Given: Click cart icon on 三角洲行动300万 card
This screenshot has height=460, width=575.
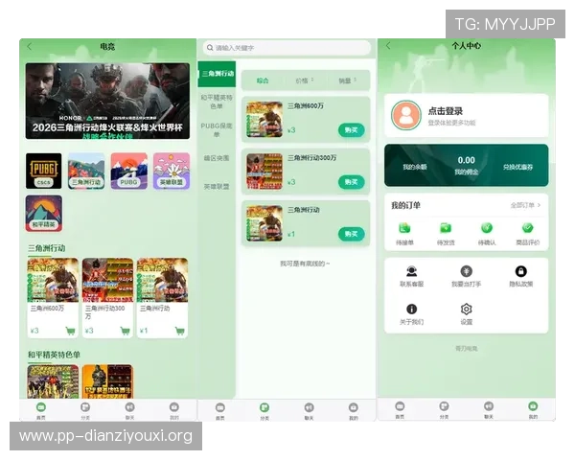Looking at the screenshot, I should (125, 331).
